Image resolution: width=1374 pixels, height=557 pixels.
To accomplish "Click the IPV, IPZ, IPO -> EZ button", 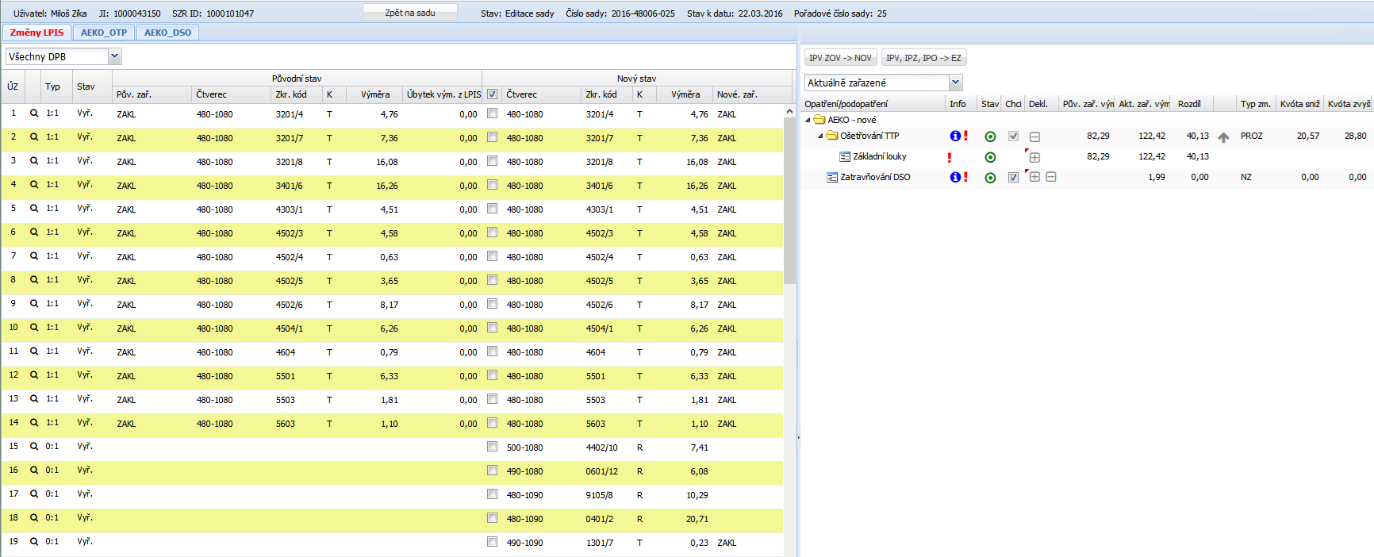I will tap(923, 58).
